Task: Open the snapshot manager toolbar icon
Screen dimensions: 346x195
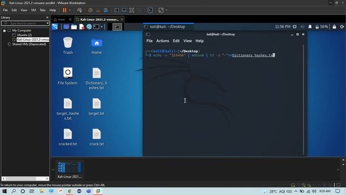Action: point(106,10)
